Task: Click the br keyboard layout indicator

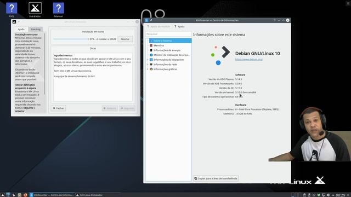Action: click(x=314, y=195)
